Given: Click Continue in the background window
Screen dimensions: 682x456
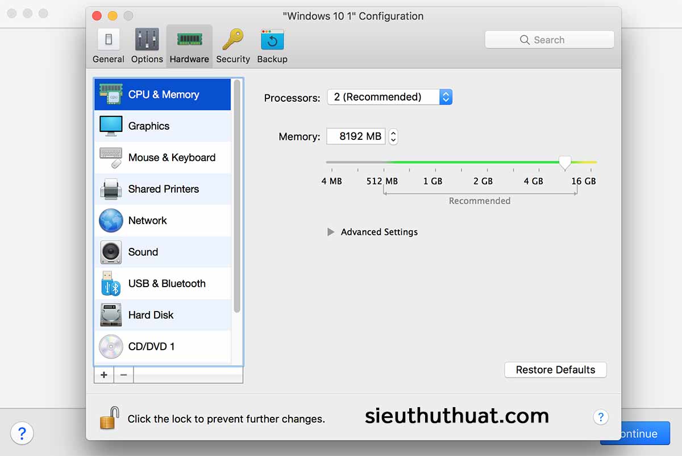Looking at the screenshot, I should point(635,433).
